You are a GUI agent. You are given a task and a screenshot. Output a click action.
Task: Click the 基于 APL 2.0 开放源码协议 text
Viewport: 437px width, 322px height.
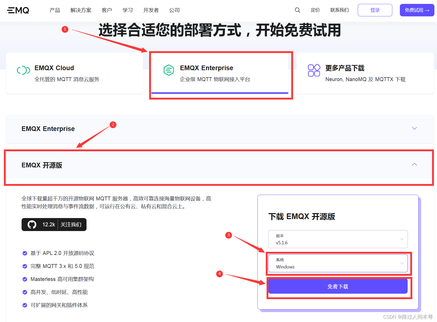click(62, 253)
